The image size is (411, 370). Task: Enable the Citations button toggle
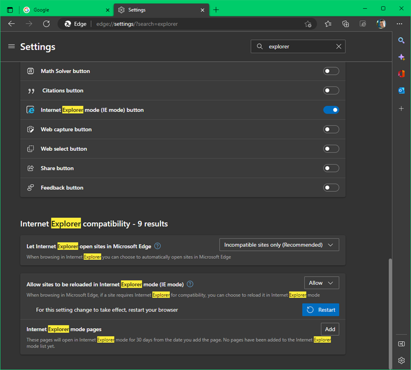click(331, 90)
